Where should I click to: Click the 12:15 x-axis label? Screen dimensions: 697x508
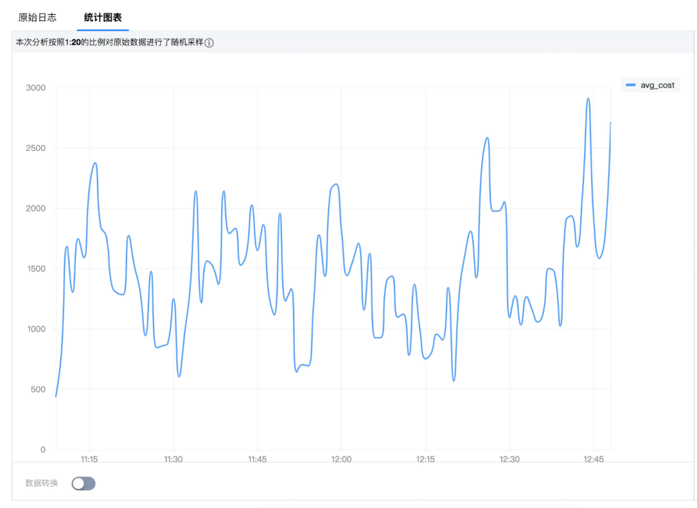pyautogui.click(x=425, y=459)
